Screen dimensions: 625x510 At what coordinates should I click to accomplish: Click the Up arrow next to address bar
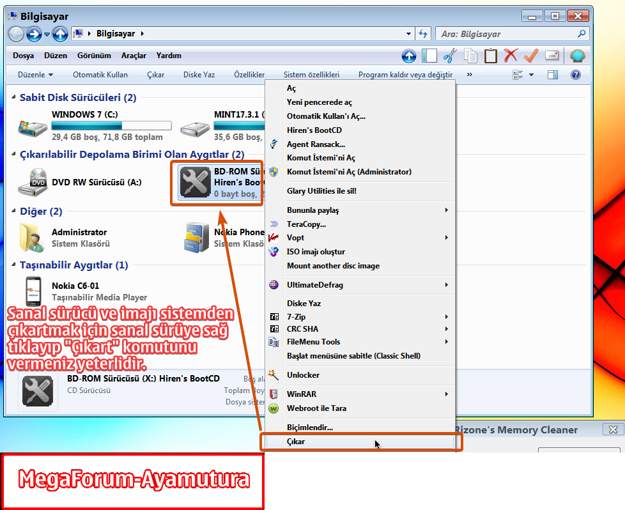click(60, 34)
